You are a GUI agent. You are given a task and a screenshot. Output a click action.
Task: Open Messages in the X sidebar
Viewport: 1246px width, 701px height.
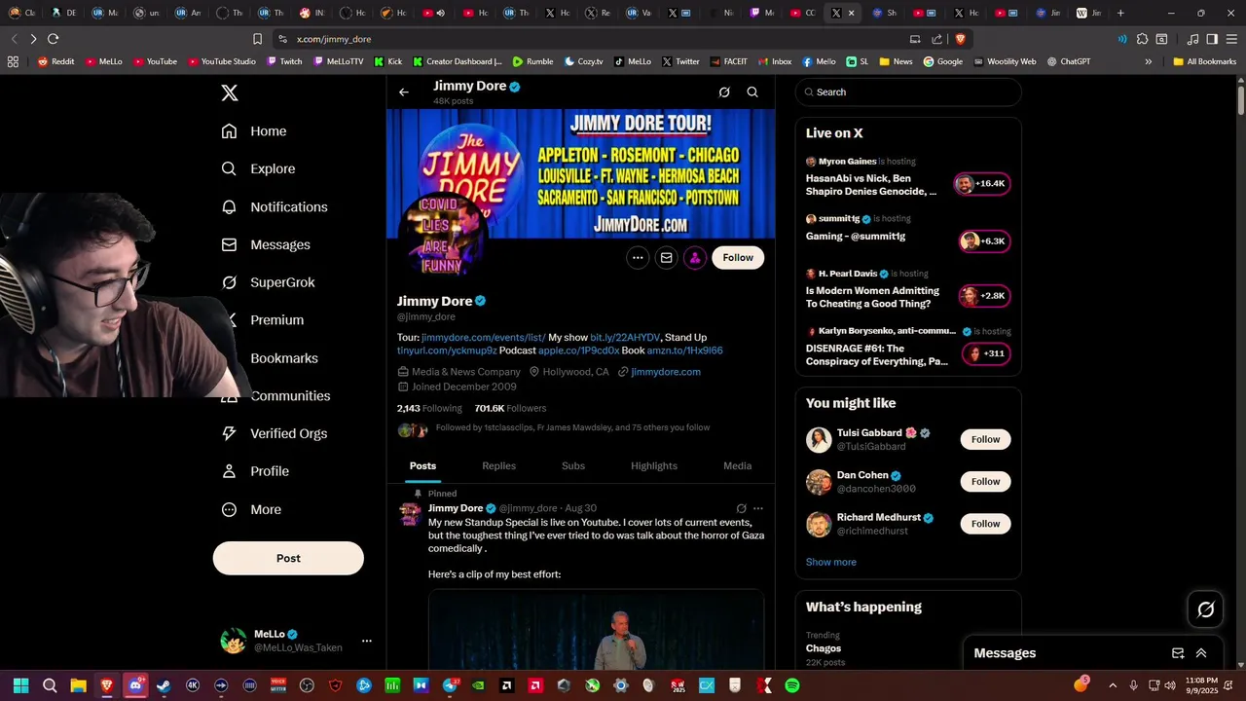(266, 244)
